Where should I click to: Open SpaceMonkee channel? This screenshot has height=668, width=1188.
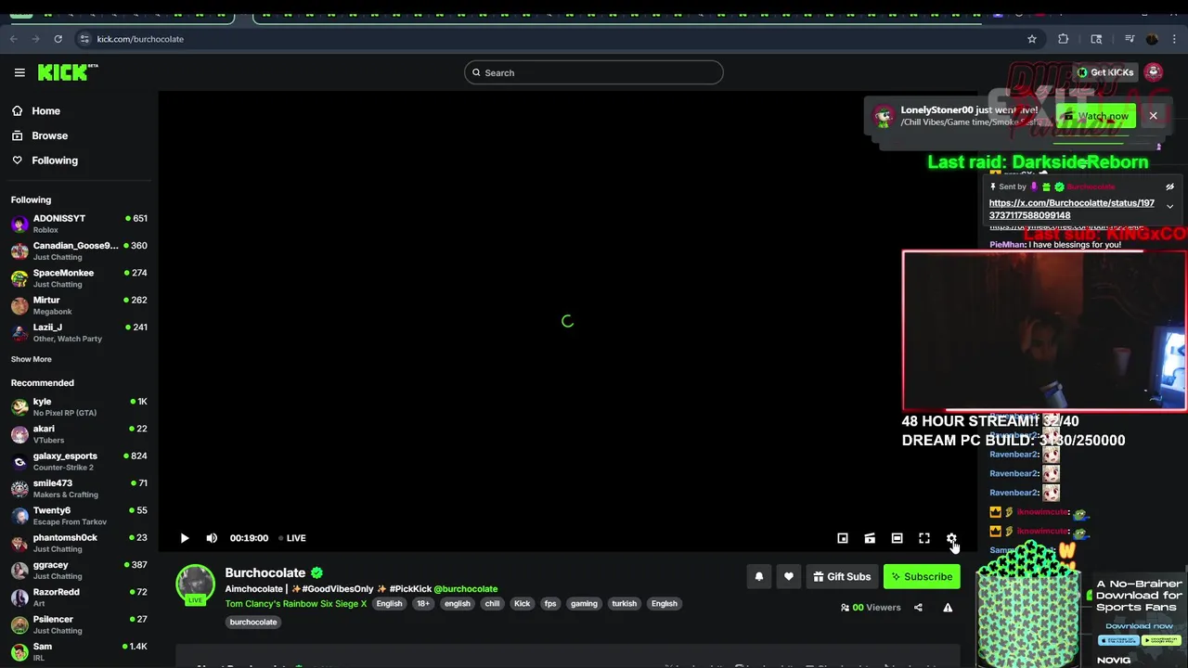[79, 278]
